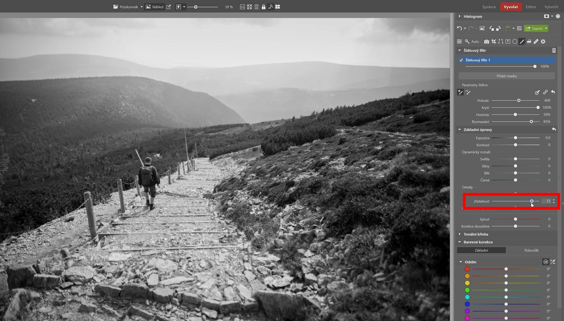Toggle the histogram clipping indicator icon
This screenshot has height=321, width=564.
click(546, 16)
